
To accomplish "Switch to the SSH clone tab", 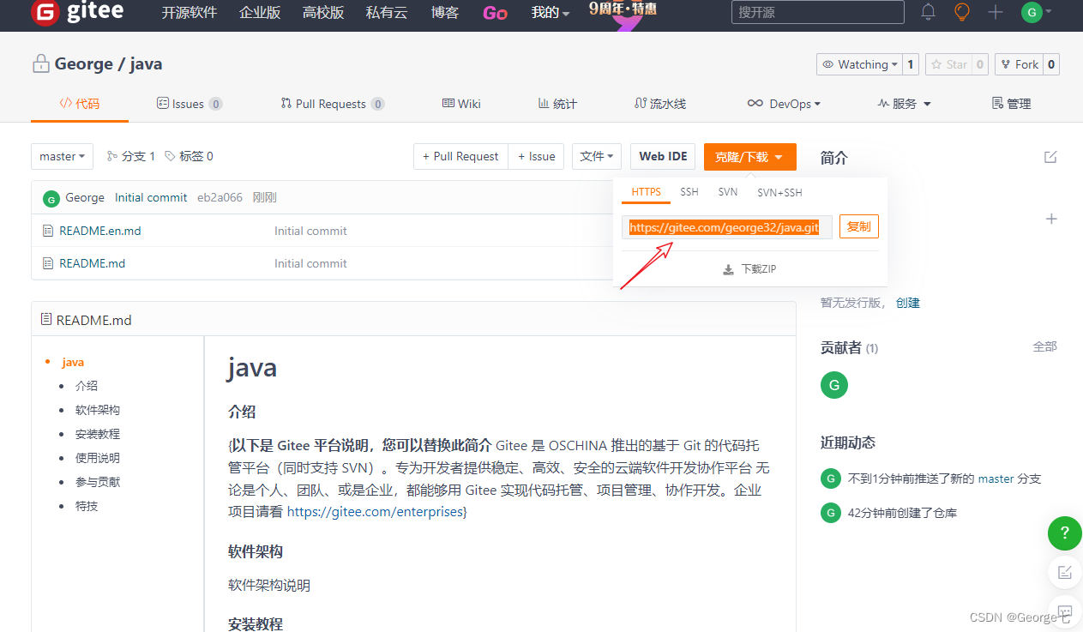I will 689,192.
